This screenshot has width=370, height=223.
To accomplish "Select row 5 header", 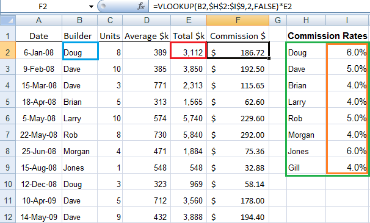I will (8, 99).
